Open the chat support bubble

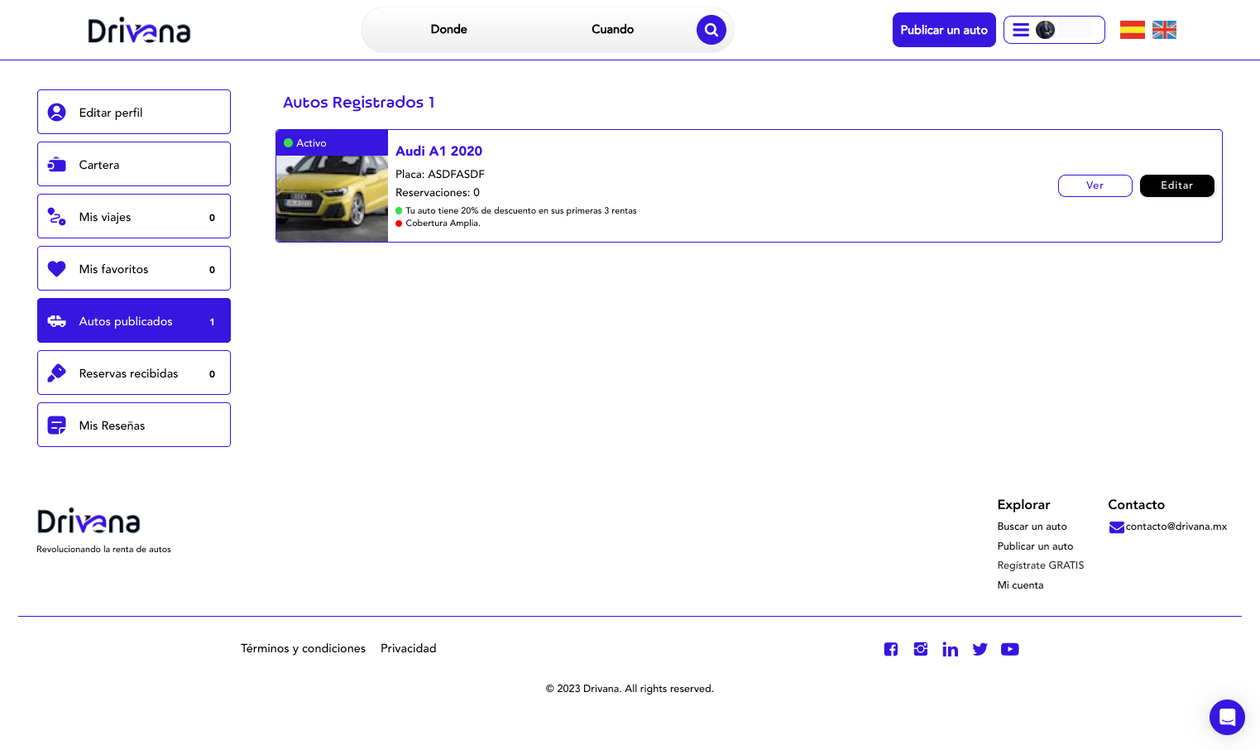1227,717
